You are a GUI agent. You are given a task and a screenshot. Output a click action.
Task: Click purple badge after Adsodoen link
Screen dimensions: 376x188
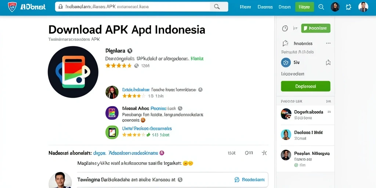point(162,153)
